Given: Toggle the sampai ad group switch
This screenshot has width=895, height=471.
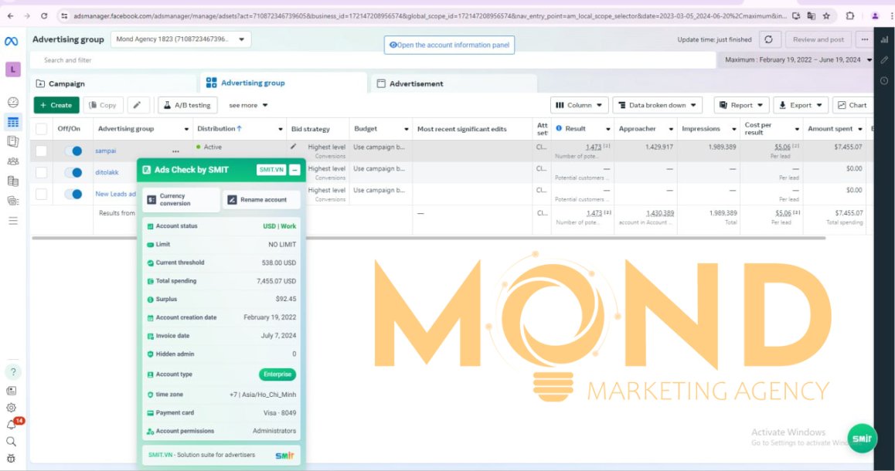Looking at the screenshot, I should pyautogui.click(x=73, y=151).
